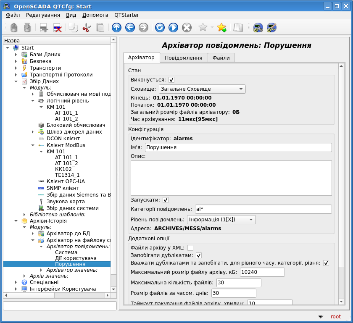
Task: Open the Редагування menu
Action: pyautogui.click(x=43, y=15)
